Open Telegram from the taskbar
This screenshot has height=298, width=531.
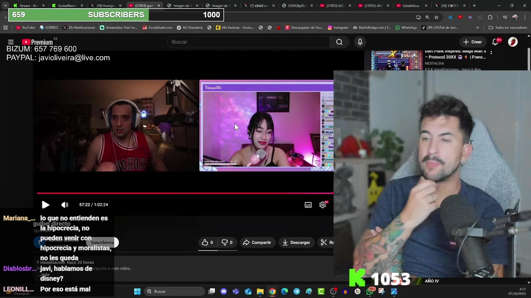pyautogui.click(x=297, y=291)
